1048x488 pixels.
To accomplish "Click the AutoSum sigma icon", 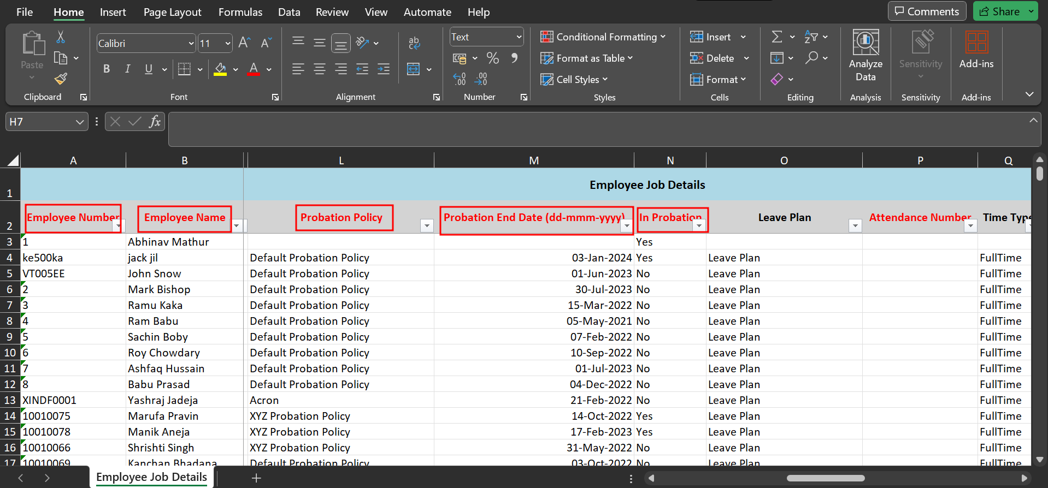I will click(x=776, y=37).
